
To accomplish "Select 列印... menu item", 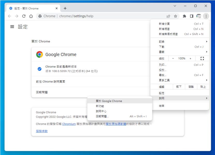I will tap(180, 65).
